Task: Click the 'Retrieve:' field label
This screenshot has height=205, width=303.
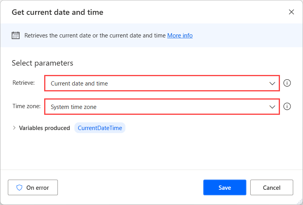Action: [23, 83]
